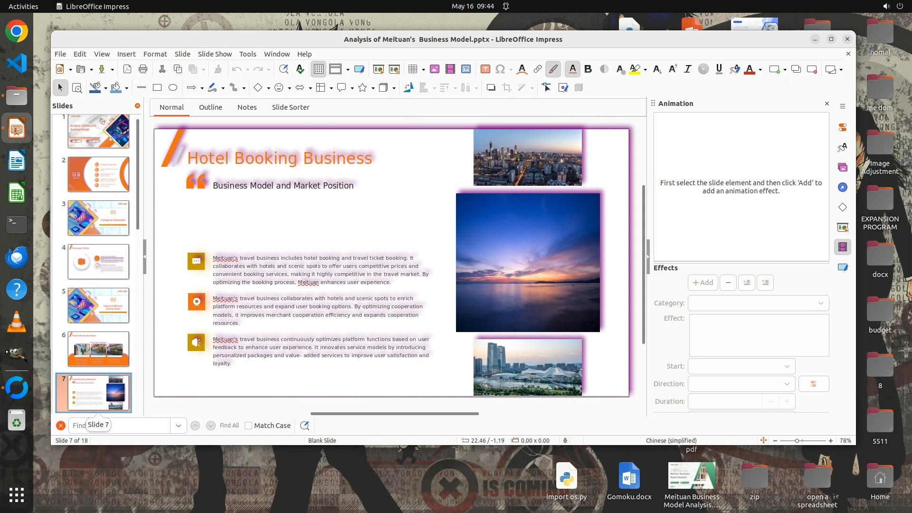
Task: Click the Insert Hyperlink icon
Action: (537, 69)
